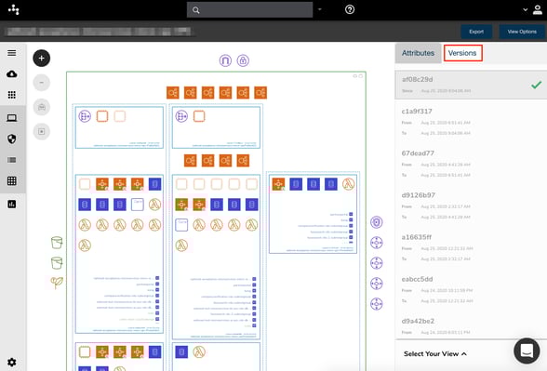The width and height of the screenshot is (547, 371).
Task: Select the bottommost purple peering icon at right
Action: pos(377,304)
